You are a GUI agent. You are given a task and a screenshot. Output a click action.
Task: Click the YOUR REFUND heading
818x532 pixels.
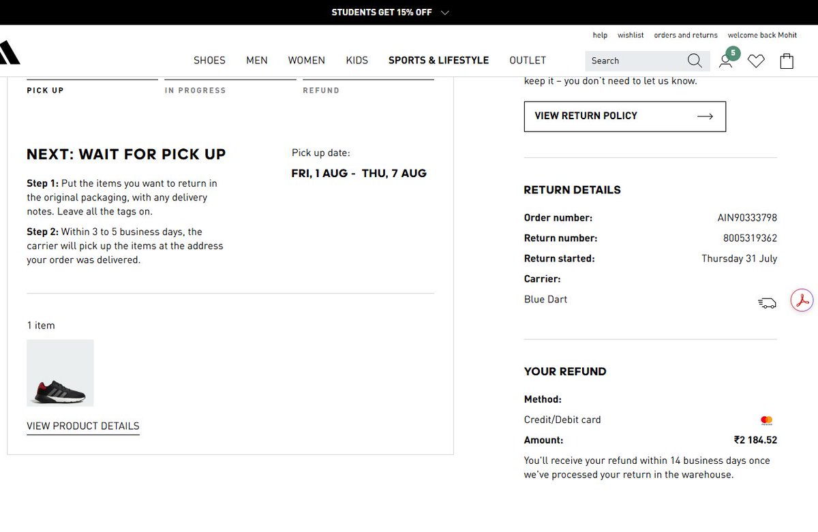(x=565, y=371)
